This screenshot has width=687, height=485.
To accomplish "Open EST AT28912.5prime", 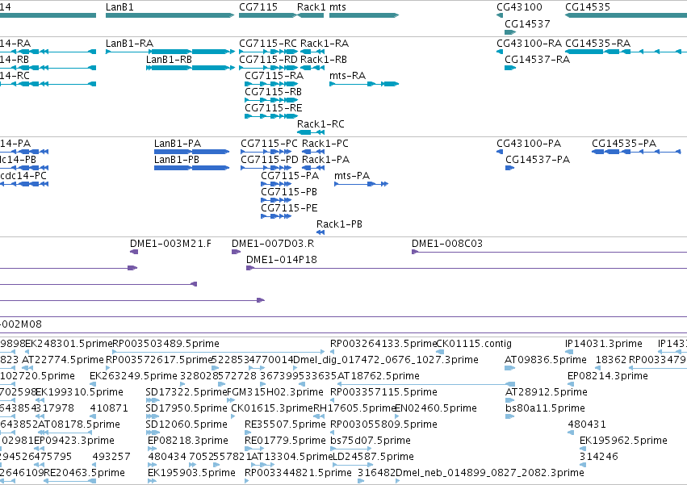I will tap(509, 400).
